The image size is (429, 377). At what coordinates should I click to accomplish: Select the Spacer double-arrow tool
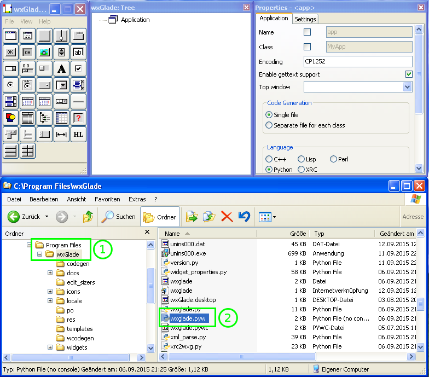tap(61, 135)
